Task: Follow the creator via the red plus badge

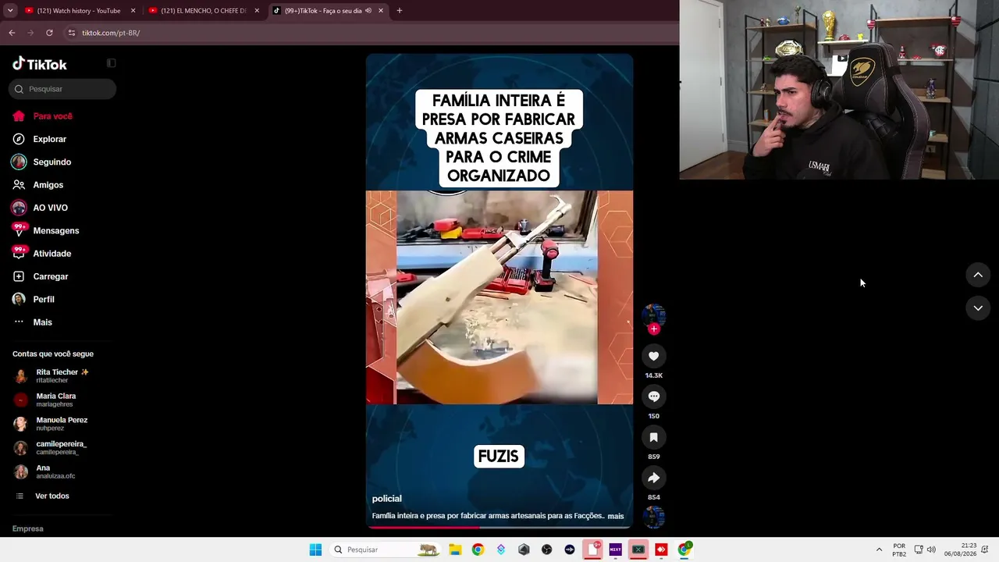Action: 654,329
